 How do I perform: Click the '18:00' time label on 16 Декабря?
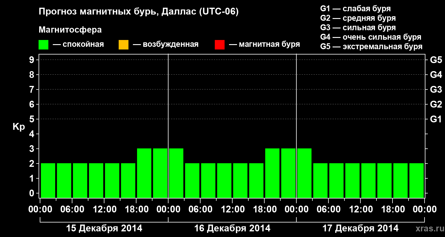(265, 209)
